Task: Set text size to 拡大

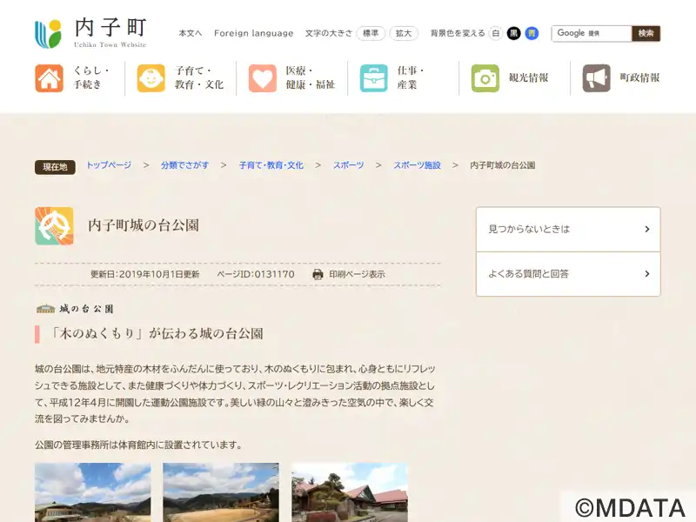Action: click(x=404, y=33)
